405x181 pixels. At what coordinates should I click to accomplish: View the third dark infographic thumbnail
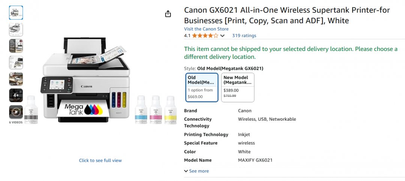[16, 46]
